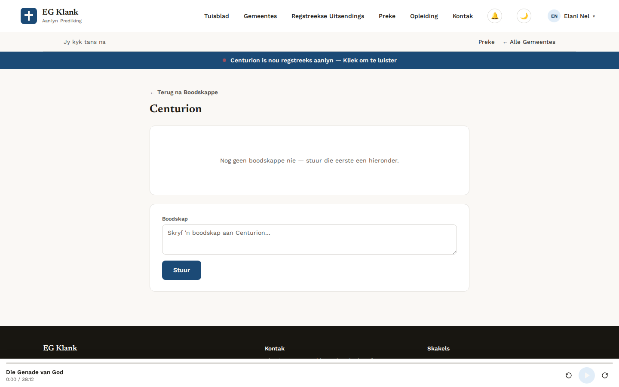The width and height of the screenshot is (619, 387).
Task: Follow Terug na Boodskappe link
Action: 184,92
